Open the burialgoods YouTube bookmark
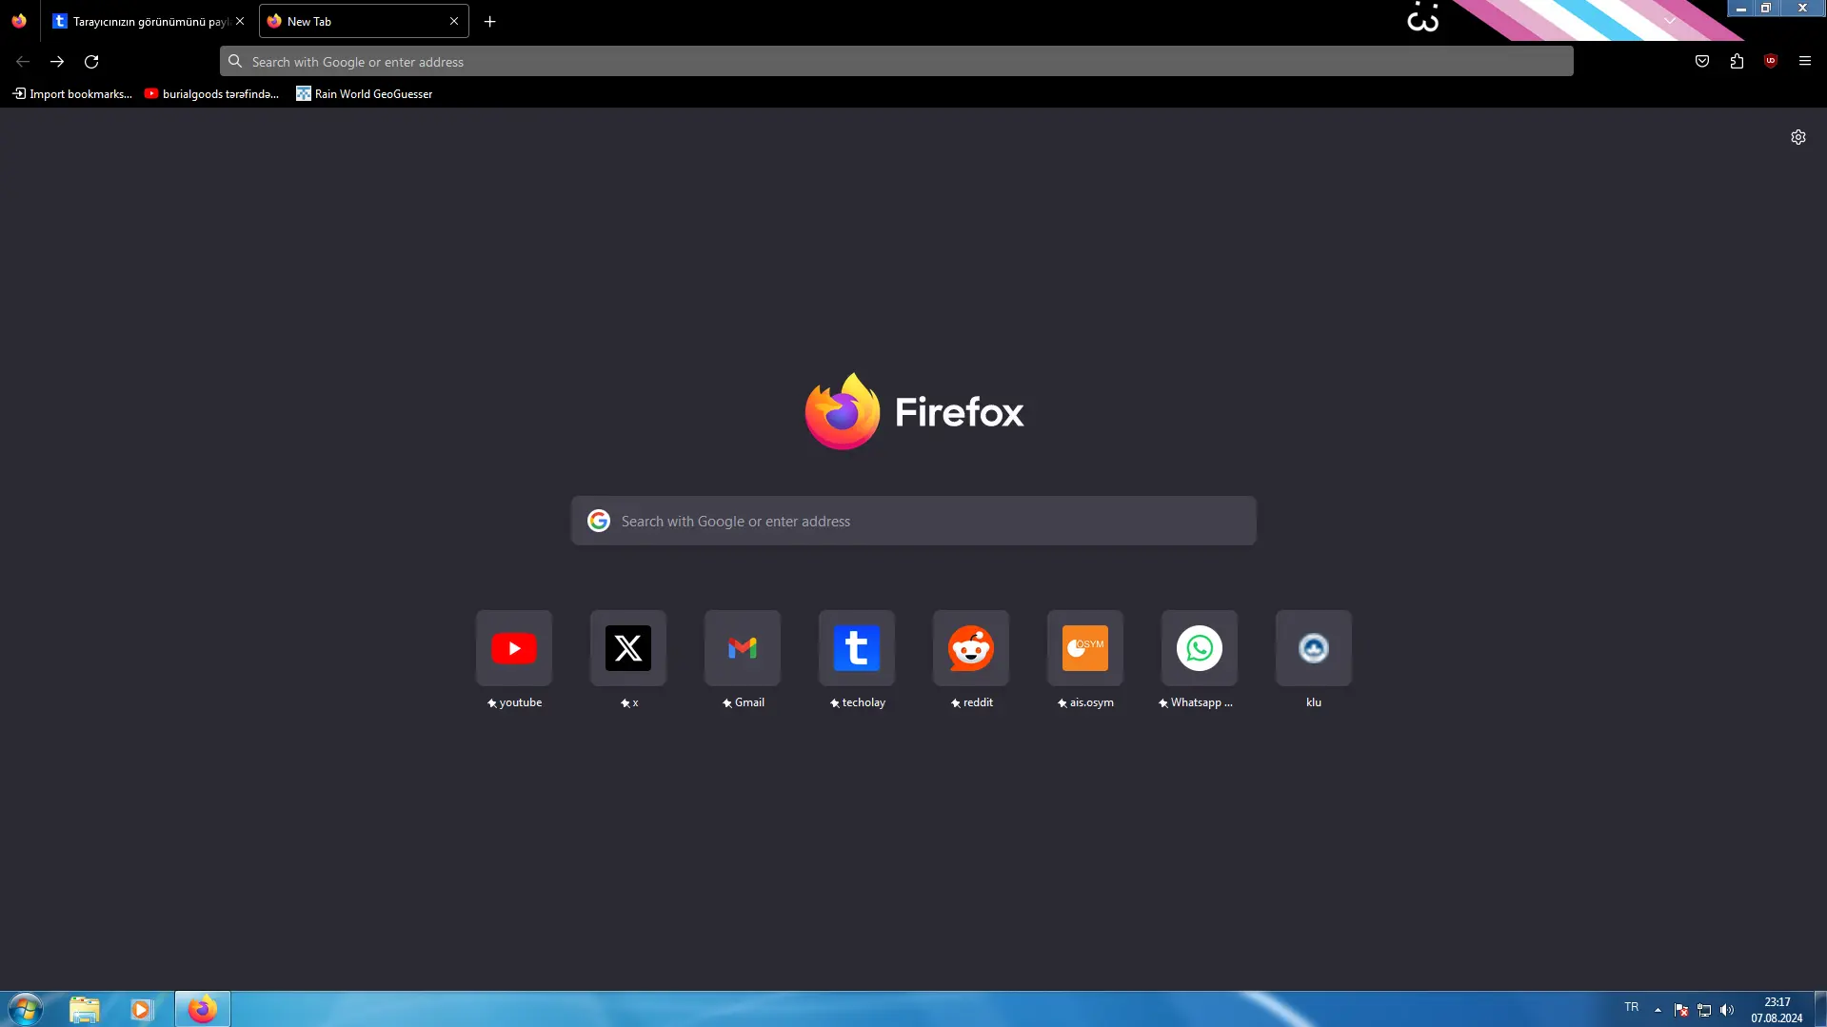Viewport: 1827px width, 1027px height. 212,93
